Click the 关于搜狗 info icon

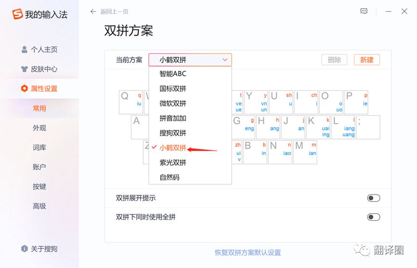point(25,249)
